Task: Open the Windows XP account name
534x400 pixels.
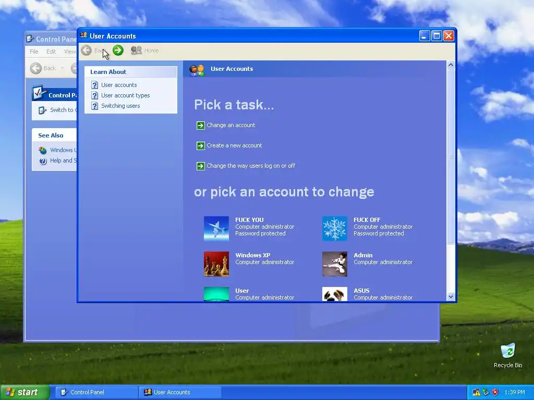Action: click(x=253, y=255)
